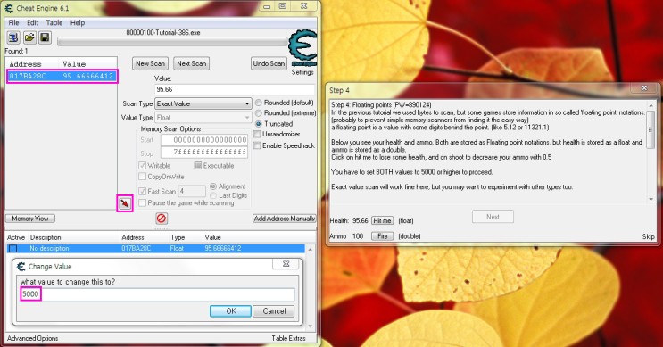Toggle the Writable checkbox
Screen dimensions: 663x347
click(x=143, y=165)
